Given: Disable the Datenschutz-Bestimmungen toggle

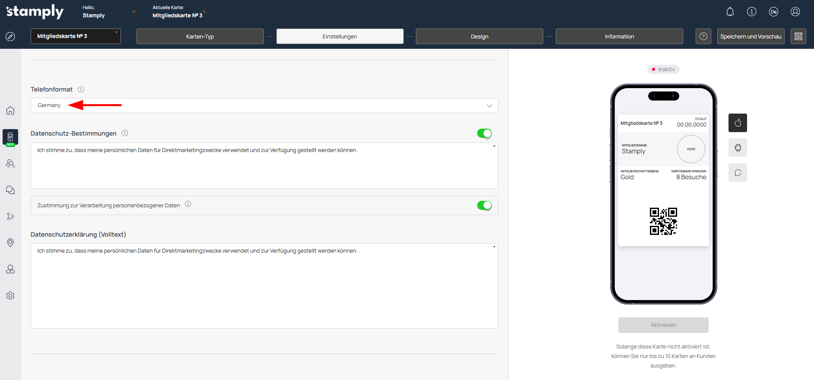Looking at the screenshot, I should pyautogui.click(x=484, y=133).
